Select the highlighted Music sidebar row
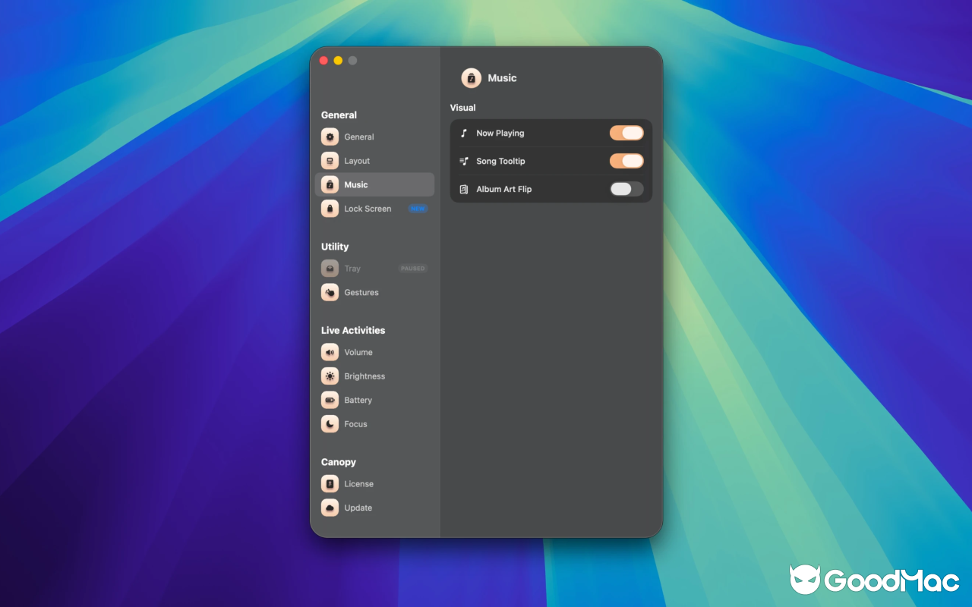The image size is (972, 607). click(374, 184)
